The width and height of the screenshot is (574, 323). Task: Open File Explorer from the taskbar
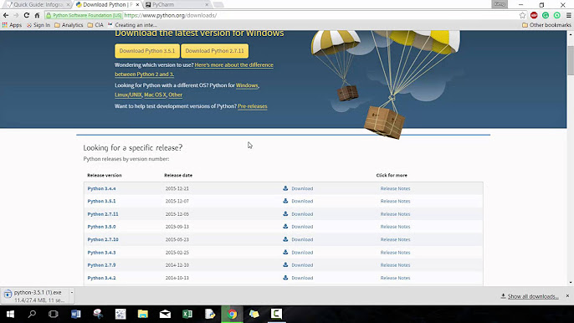point(143,314)
